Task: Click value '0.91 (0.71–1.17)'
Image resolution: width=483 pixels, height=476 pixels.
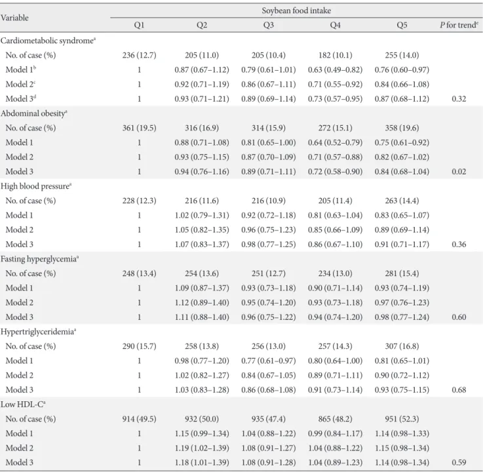Action: 402,244
